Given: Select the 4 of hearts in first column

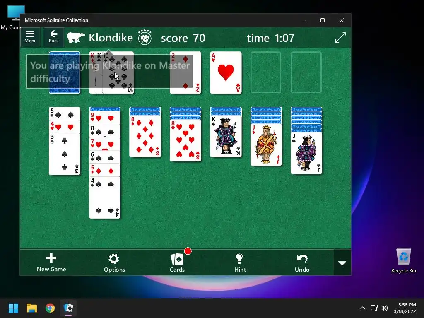Looking at the screenshot, I should tap(65, 127).
